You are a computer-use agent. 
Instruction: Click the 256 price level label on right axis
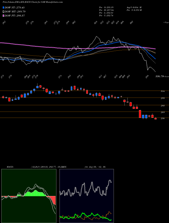163,119
